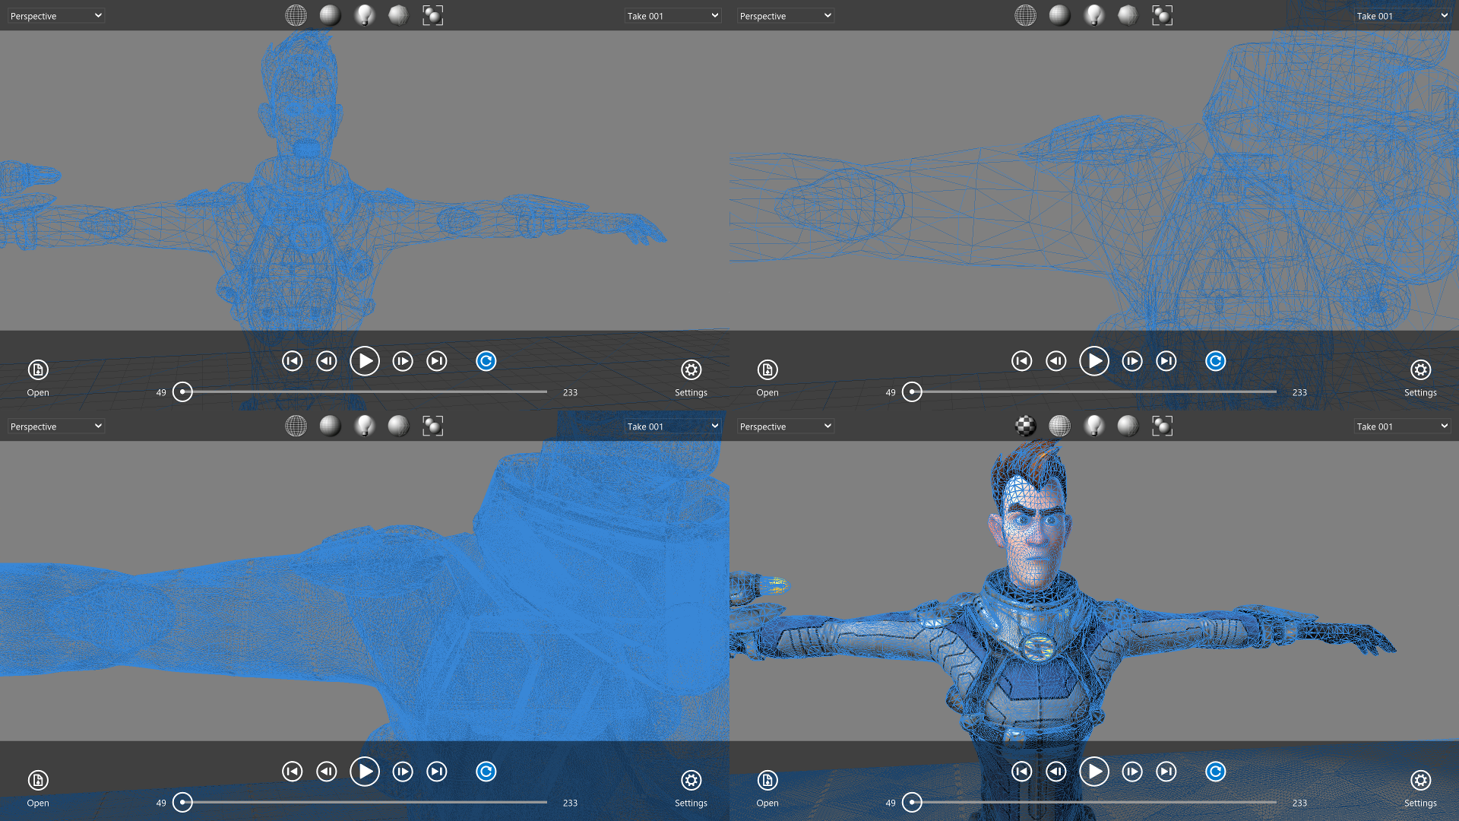Toggle blue loop playback in top-right viewport
Image resolution: width=1459 pixels, height=821 pixels.
click(x=1215, y=361)
